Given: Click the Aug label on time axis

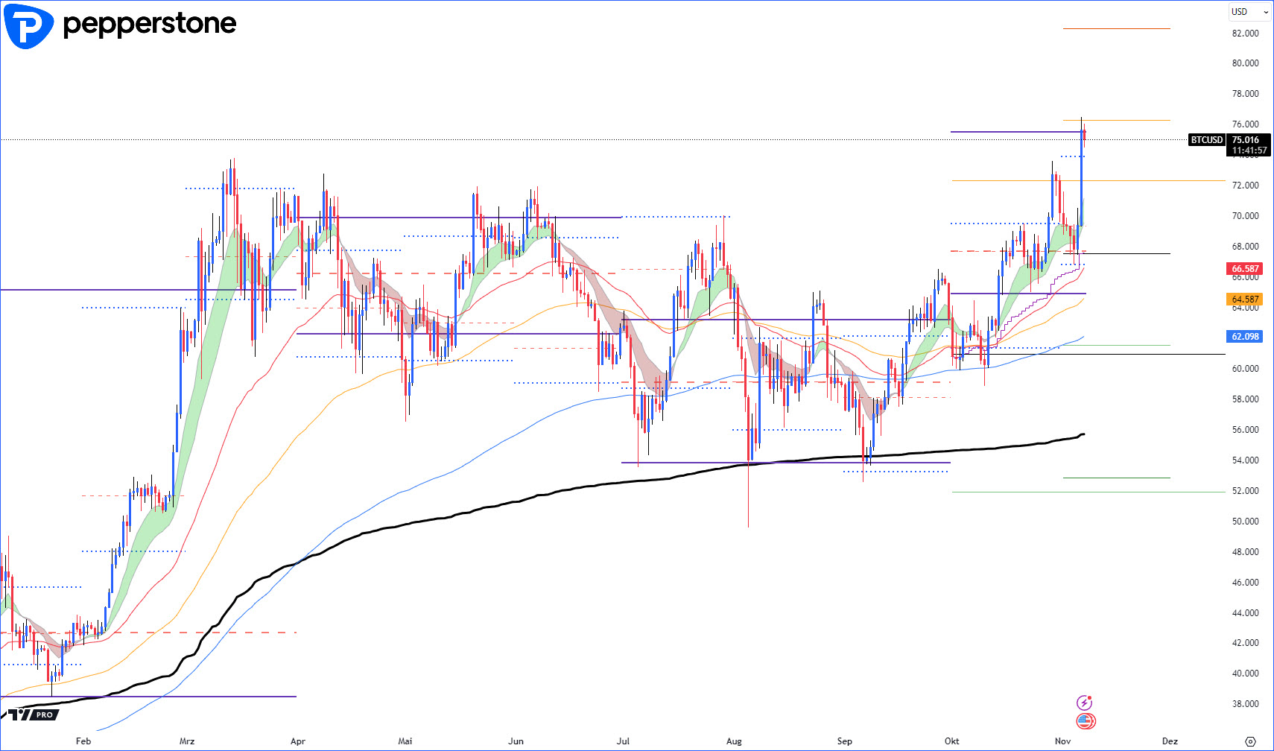Looking at the screenshot, I should 734,741.
